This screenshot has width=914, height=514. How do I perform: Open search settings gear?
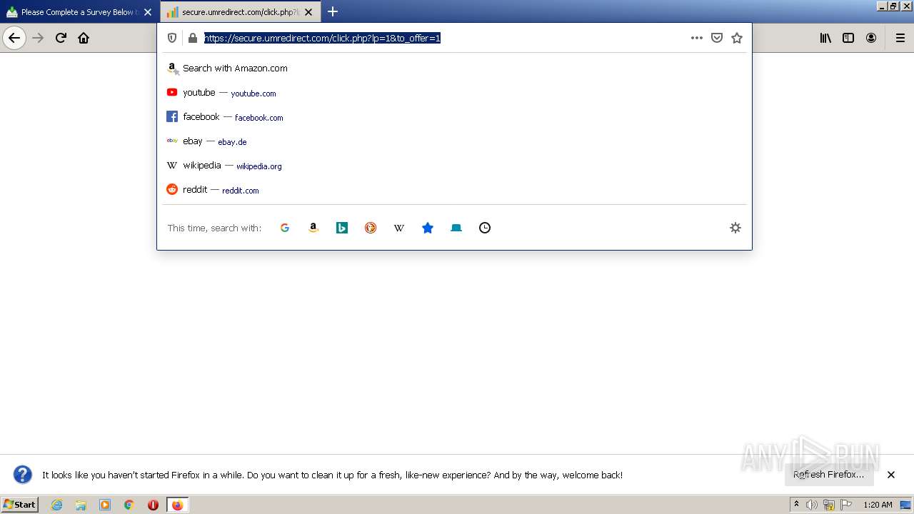tap(735, 228)
